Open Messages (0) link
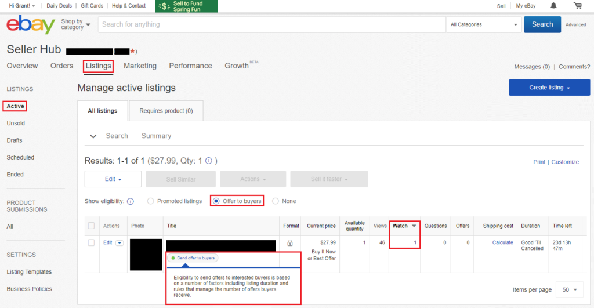The image size is (594, 308). tap(532, 67)
